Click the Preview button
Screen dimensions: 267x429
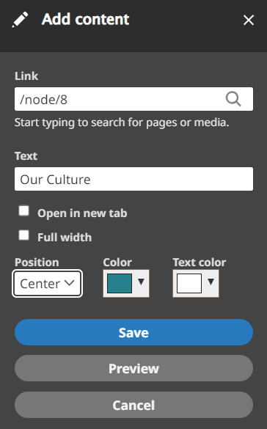pyautogui.click(x=133, y=368)
